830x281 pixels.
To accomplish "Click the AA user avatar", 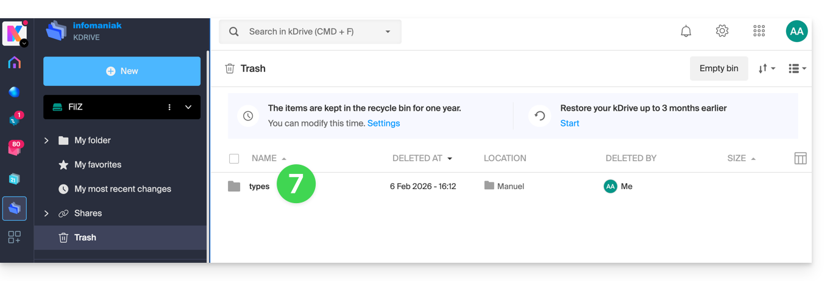I will coord(796,32).
